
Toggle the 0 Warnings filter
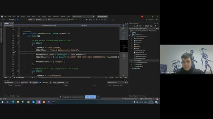[34, 82]
